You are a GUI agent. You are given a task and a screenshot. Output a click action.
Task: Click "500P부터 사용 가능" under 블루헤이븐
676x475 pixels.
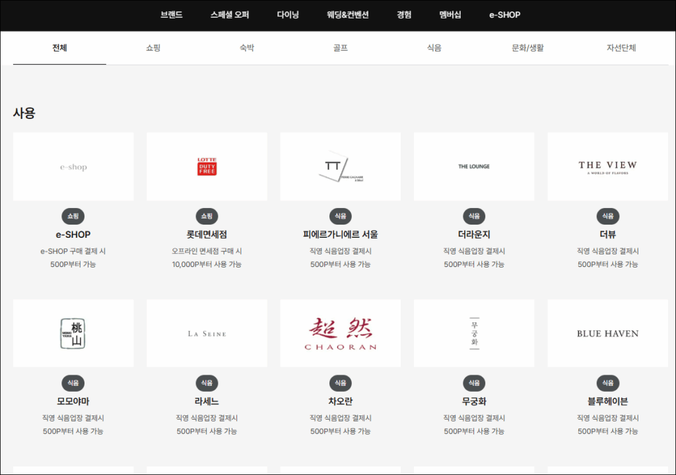pyautogui.click(x=608, y=431)
